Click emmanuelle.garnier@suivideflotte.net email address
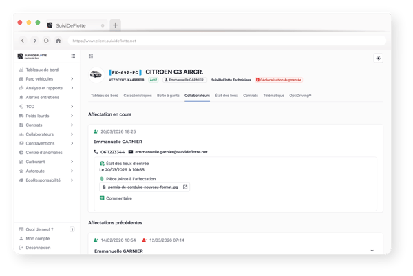 click(x=171, y=152)
